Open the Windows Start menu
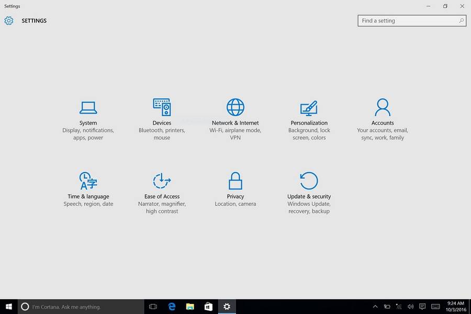Viewport: 471px width, 314px height. (x=9, y=307)
